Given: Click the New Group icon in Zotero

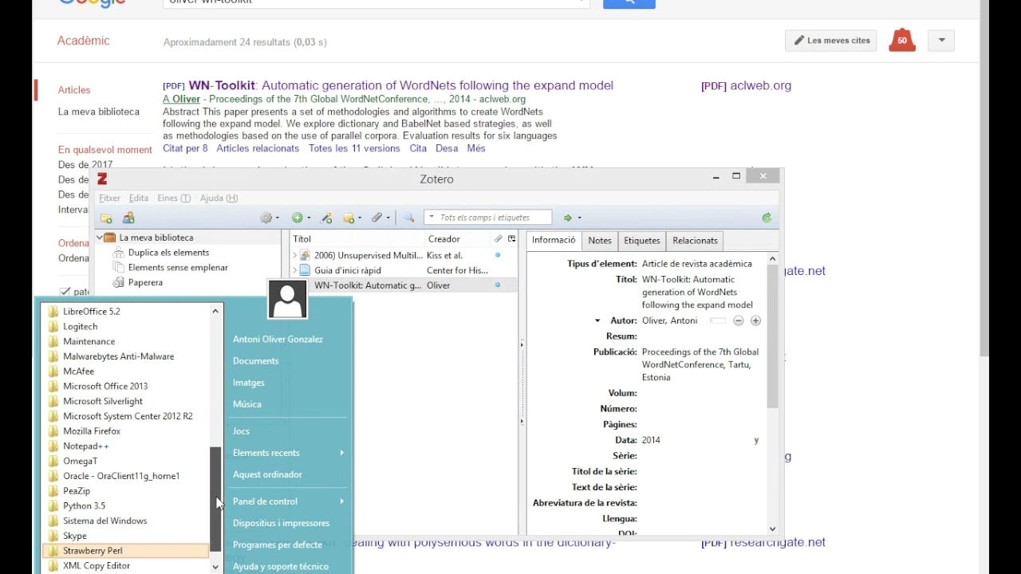Looking at the screenshot, I should [128, 218].
